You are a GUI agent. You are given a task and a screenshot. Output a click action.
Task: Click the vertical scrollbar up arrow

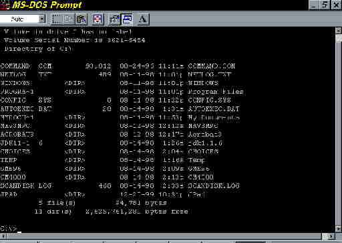(339, 31)
